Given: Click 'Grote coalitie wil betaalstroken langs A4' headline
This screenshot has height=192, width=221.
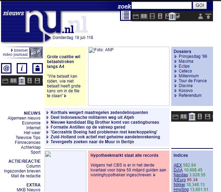Looking at the screenshot, I should pyautogui.click(x=64, y=62).
